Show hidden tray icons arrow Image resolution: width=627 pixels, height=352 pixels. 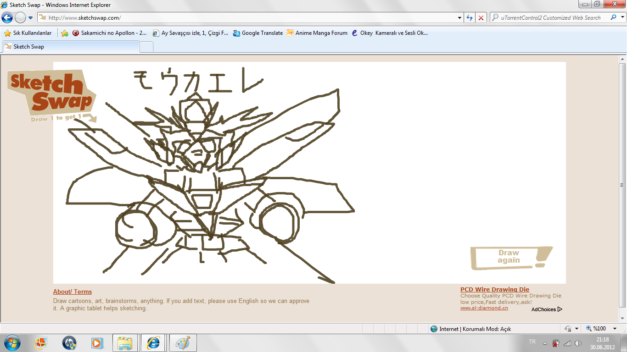coord(545,343)
